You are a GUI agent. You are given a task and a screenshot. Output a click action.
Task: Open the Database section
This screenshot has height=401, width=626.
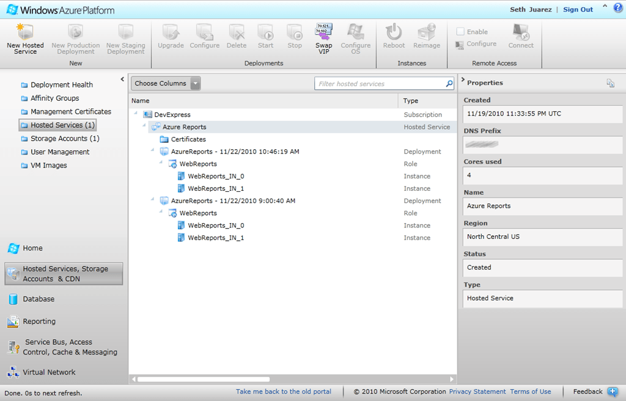pos(31,299)
